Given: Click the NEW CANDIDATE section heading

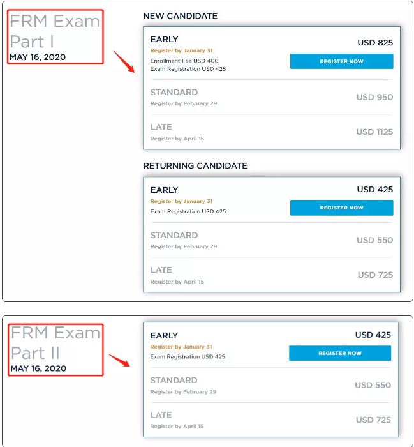Looking at the screenshot, I should click(180, 16).
